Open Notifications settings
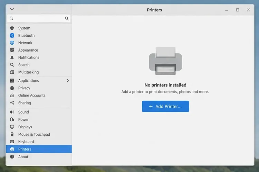The image size is (259, 172). coord(29,57)
